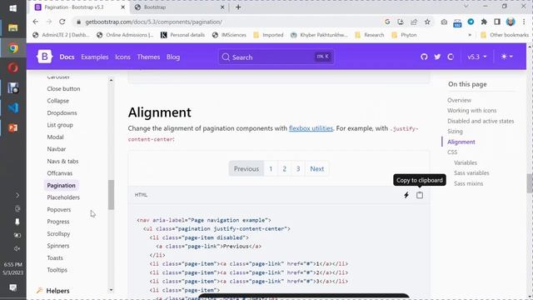The image size is (533, 300).
Task: Copy Alignment code to clipboard
Action: coord(420,195)
